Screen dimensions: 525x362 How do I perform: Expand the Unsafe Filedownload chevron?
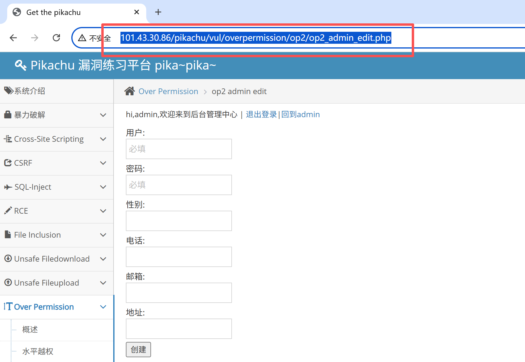pos(103,259)
